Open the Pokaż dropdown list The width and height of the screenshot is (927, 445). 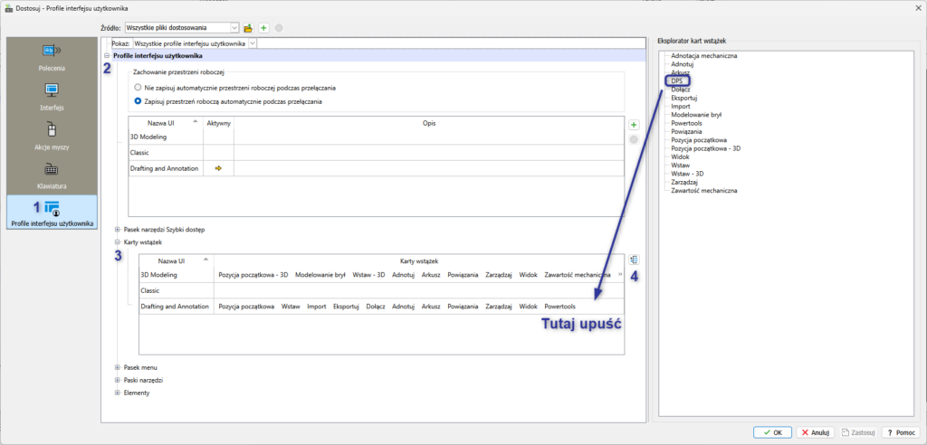point(252,43)
